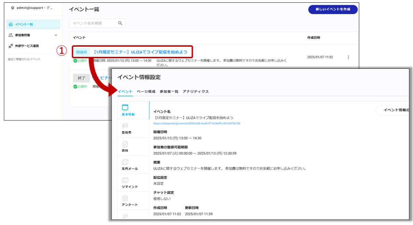This screenshot has width=413, height=225.
Task: Select the 基本情報 icon in the settings sidebar
Action: click(x=125, y=108)
